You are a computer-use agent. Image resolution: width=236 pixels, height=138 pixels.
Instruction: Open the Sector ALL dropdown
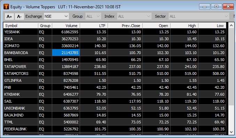coord(199,16)
